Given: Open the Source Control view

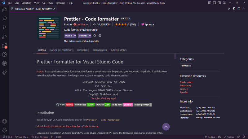Looking at the screenshot, I should (4, 28).
